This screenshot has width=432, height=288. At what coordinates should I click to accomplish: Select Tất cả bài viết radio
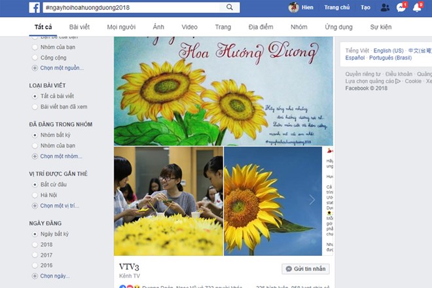[x=35, y=96]
